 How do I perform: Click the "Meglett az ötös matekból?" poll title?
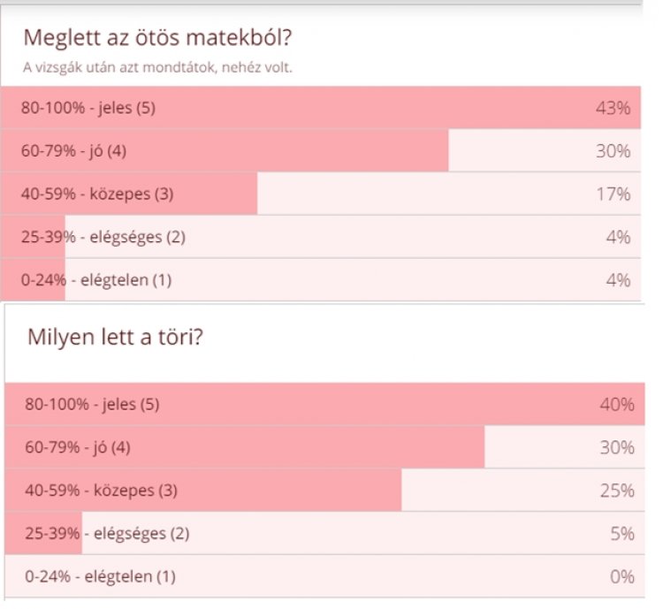click(x=161, y=38)
